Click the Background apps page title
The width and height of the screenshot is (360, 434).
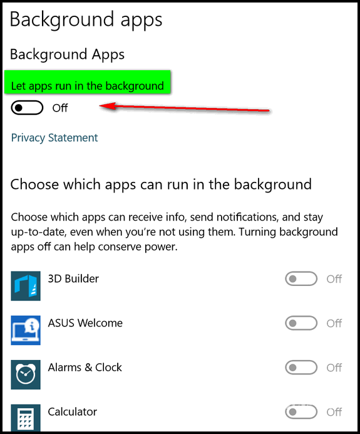click(86, 19)
